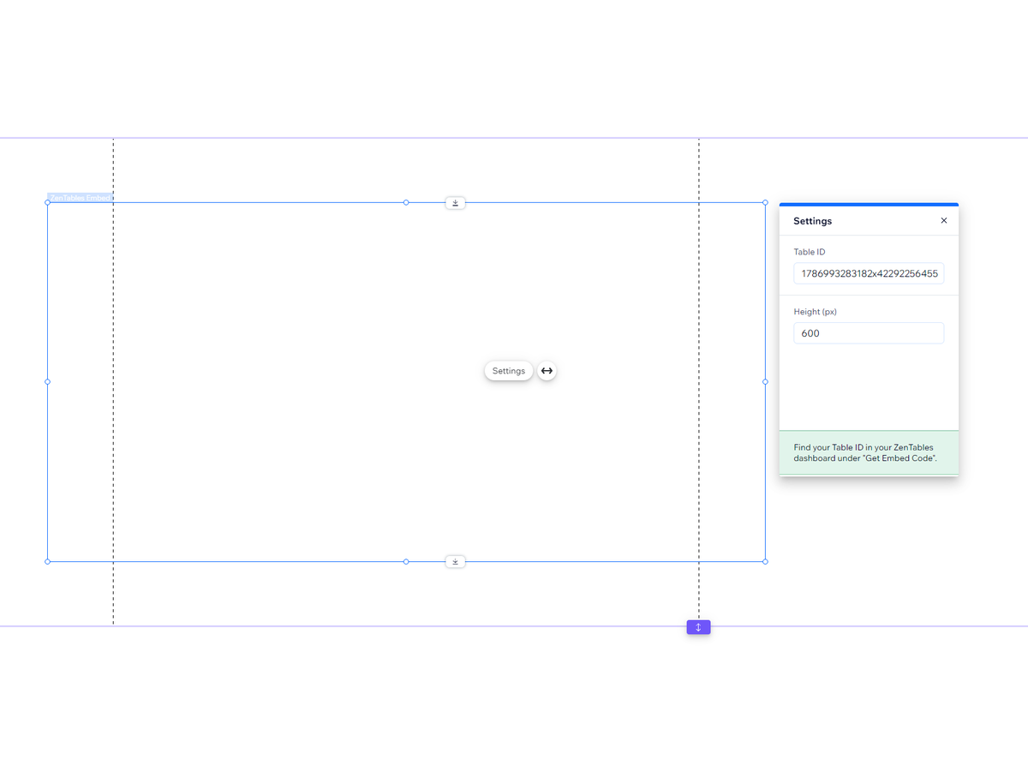This screenshot has height=771, width=1028.
Task: Click the top edge download-arrow handle icon
Action: (456, 203)
